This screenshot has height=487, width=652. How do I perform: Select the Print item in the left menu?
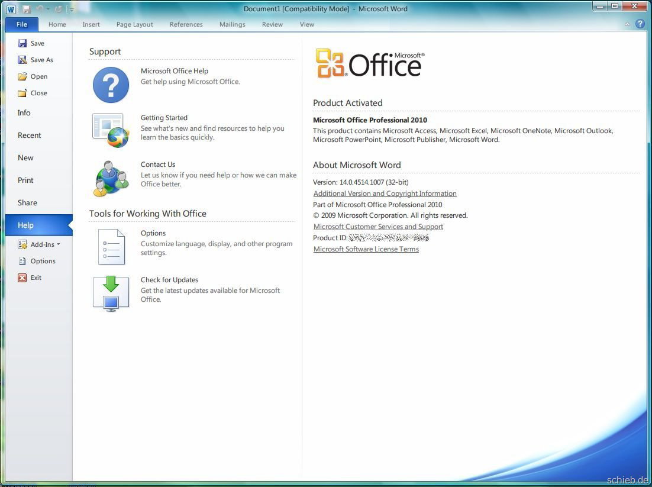[25, 180]
